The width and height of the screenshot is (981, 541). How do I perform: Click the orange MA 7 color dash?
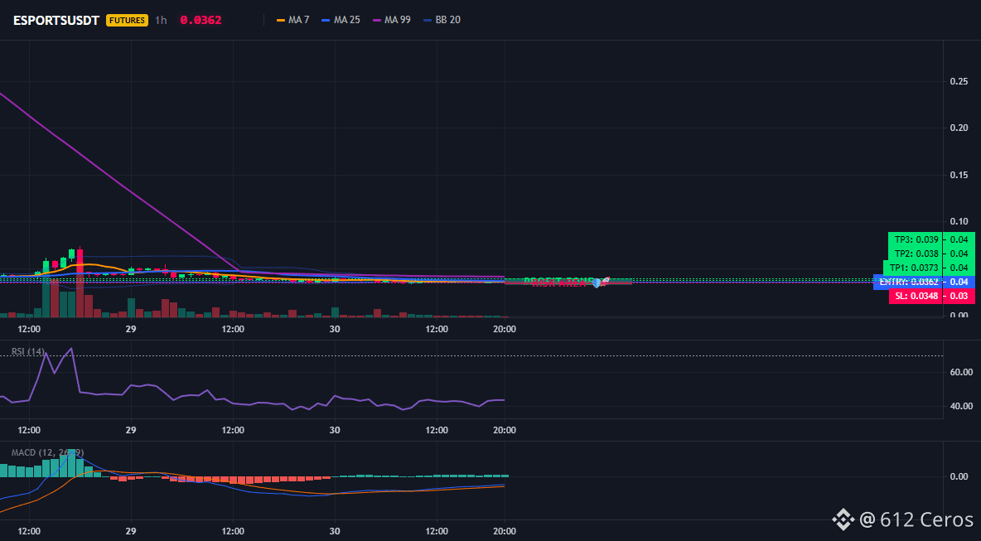[x=281, y=20]
